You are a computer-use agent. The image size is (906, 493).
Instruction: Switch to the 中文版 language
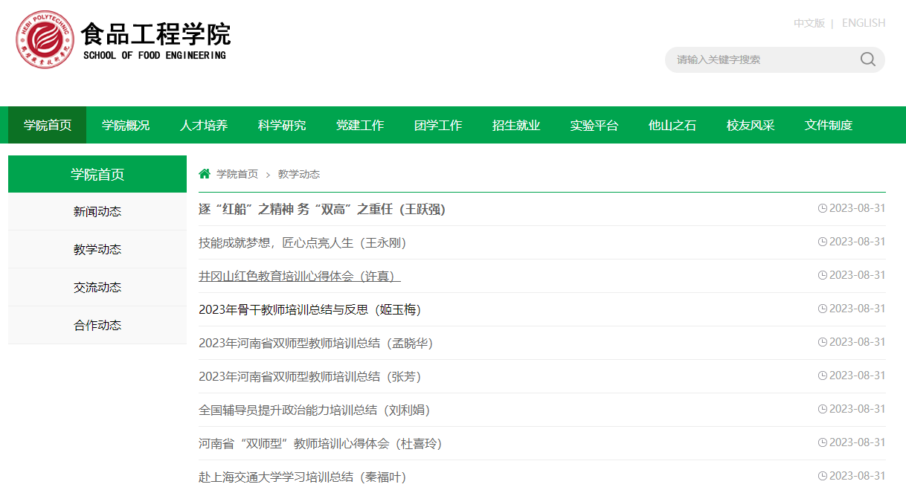[x=809, y=23]
